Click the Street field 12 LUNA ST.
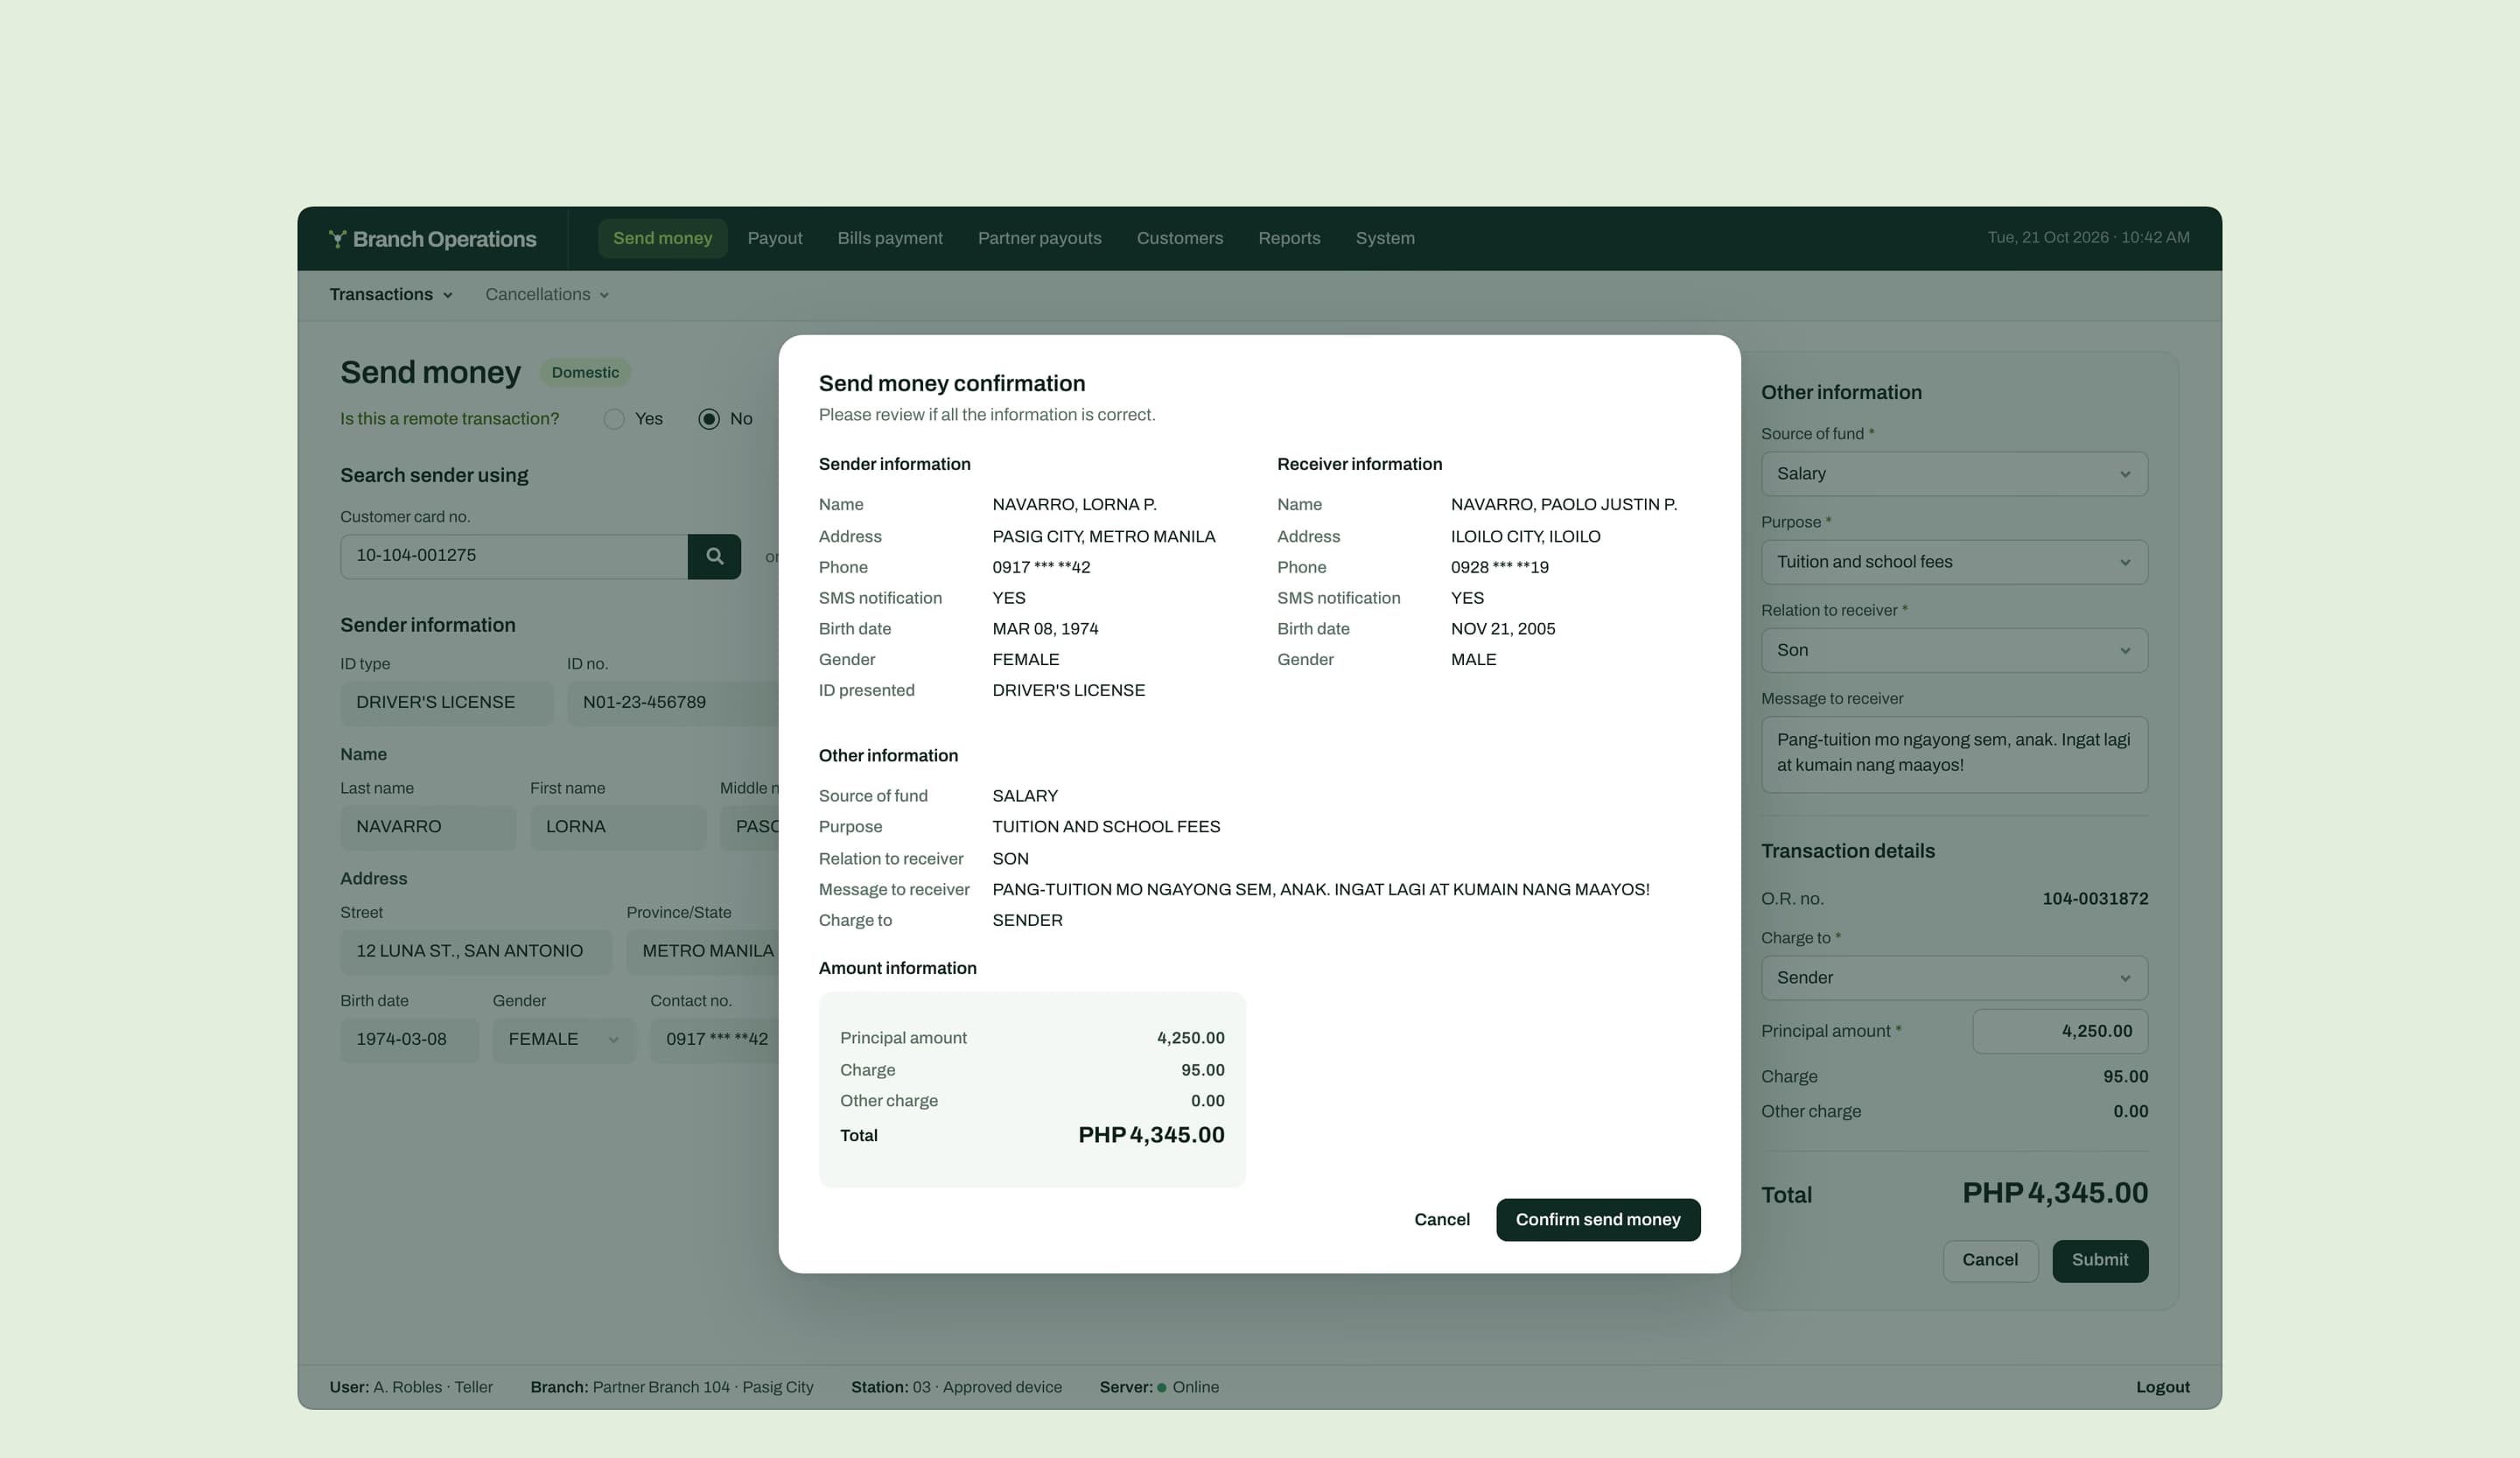This screenshot has height=1458, width=2520. (x=476, y=951)
